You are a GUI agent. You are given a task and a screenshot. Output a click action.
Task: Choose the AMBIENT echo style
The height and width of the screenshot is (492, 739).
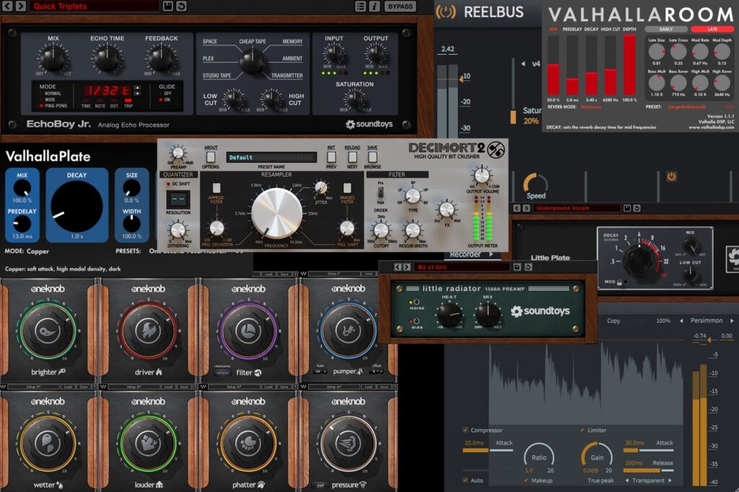pyautogui.click(x=292, y=58)
